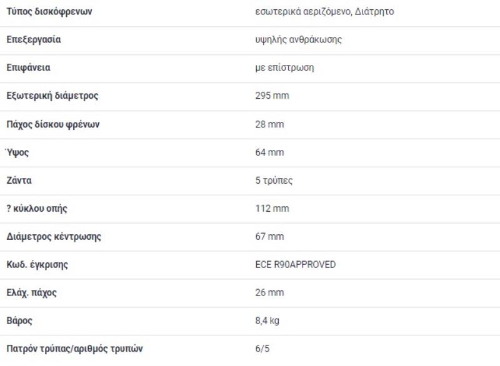Select the 'ECE R90APPROVED' approval code
This screenshot has width=500, height=366.
(295, 265)
